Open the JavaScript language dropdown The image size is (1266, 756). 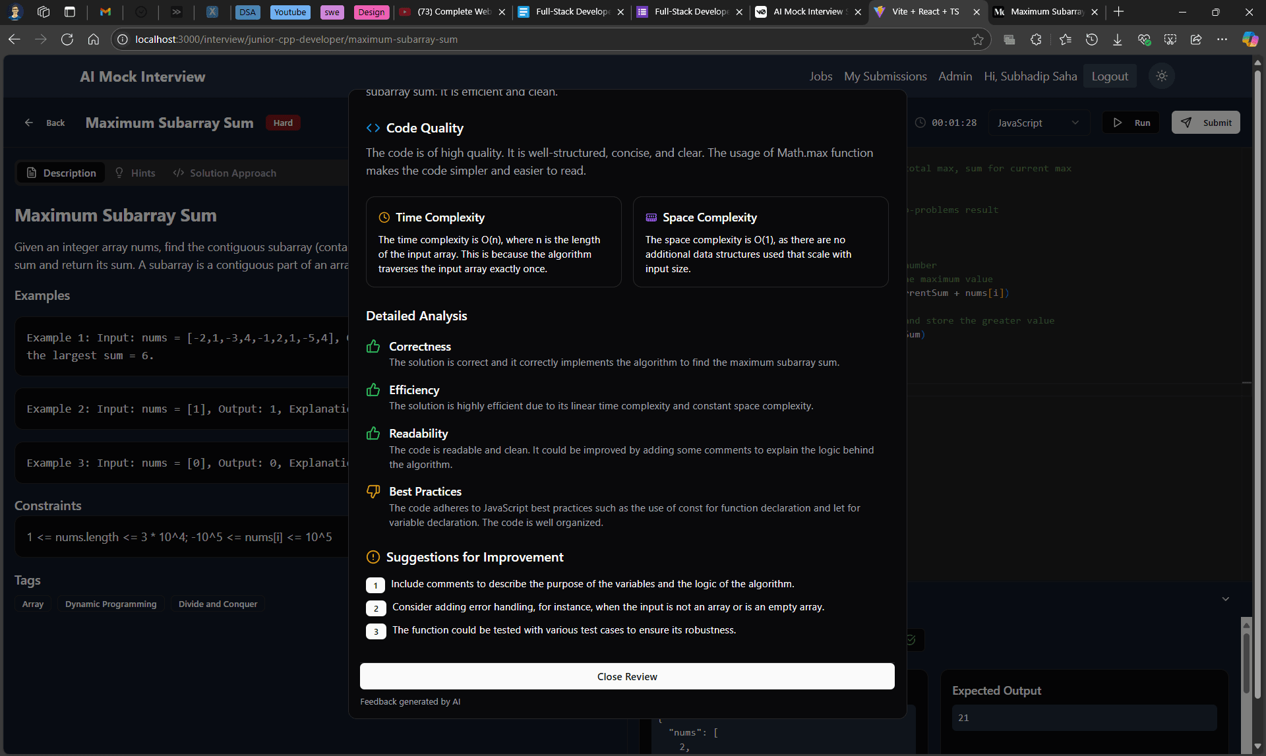(1038, 123)
